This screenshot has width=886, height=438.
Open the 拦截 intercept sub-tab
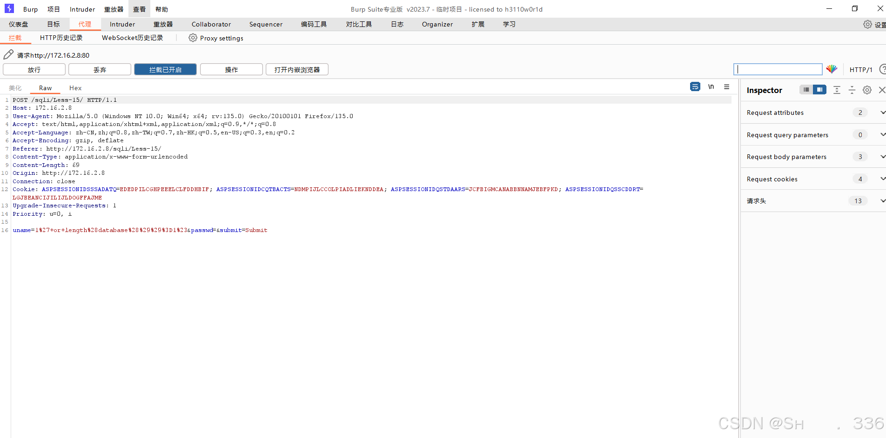15,38
